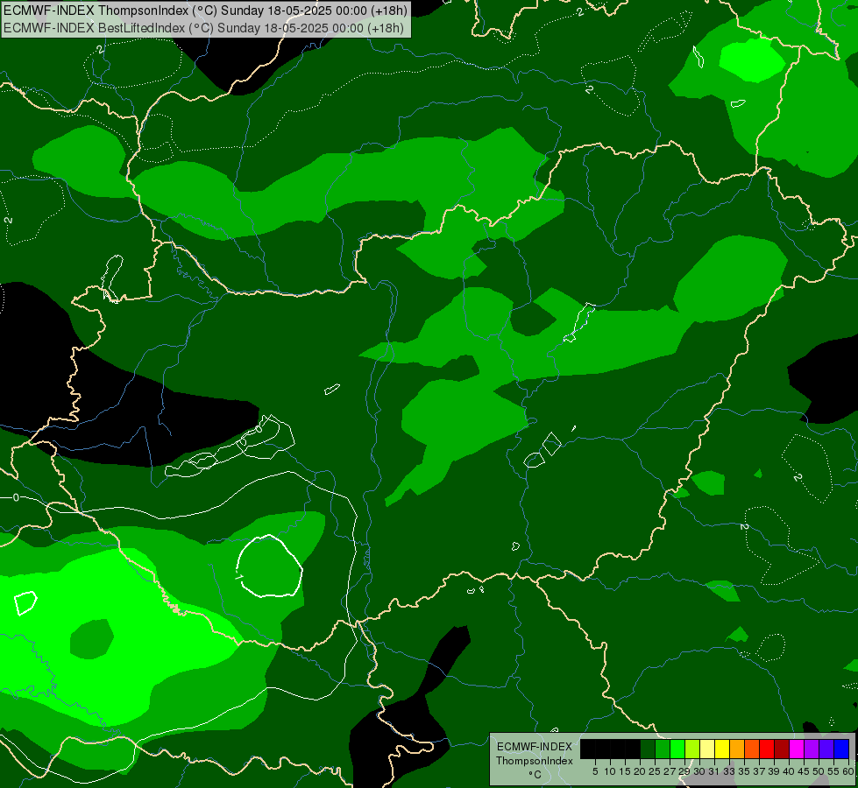Click the legend scale value 5
This screenshot has width=858, height=788.
tap(595, 771)
